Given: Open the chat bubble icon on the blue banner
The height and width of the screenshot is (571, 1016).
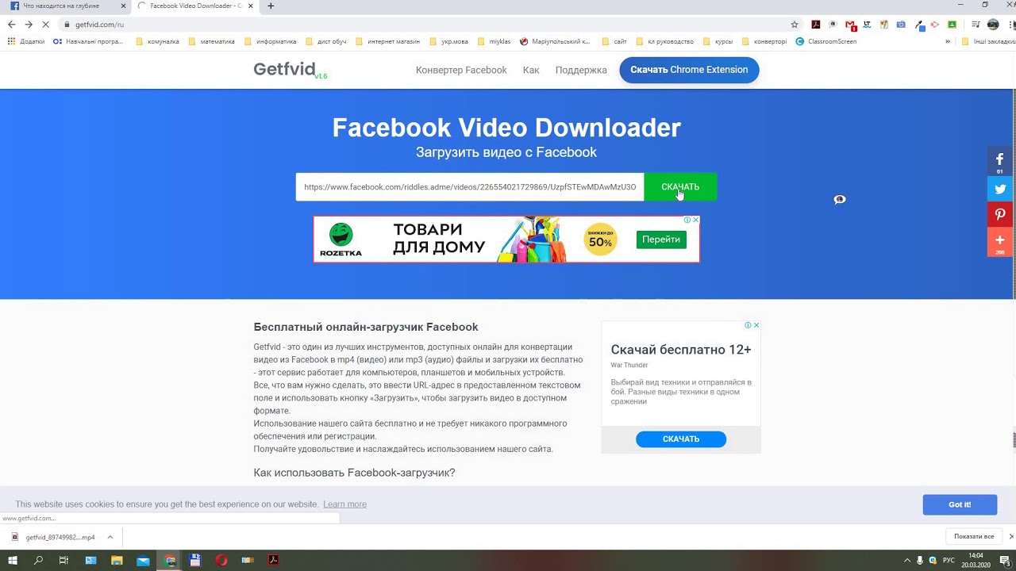Looking at the screenshot, I should point(840,200).
